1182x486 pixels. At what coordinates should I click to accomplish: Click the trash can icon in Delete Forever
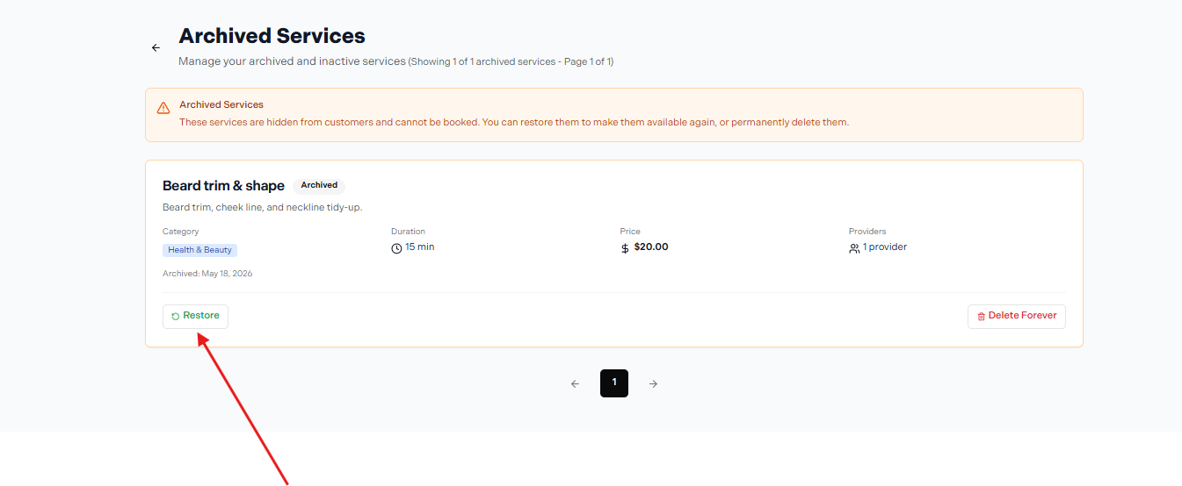tap(982, 316)
